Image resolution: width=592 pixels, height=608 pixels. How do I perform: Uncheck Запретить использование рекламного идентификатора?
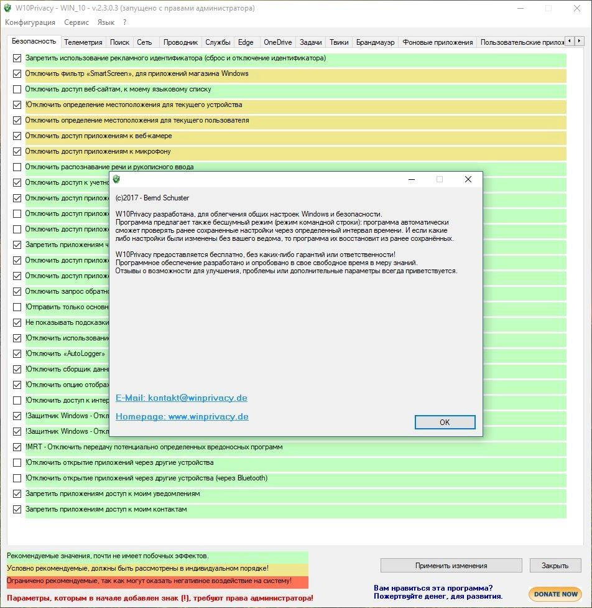(17, 58)
